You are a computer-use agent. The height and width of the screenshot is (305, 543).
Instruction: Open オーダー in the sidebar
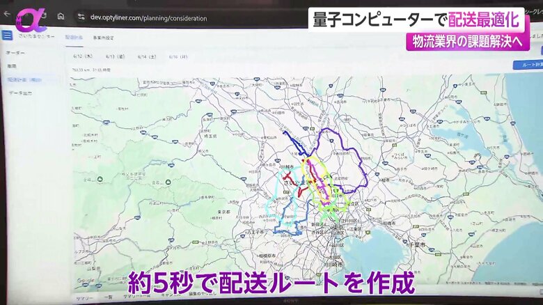tap(15, 53)
